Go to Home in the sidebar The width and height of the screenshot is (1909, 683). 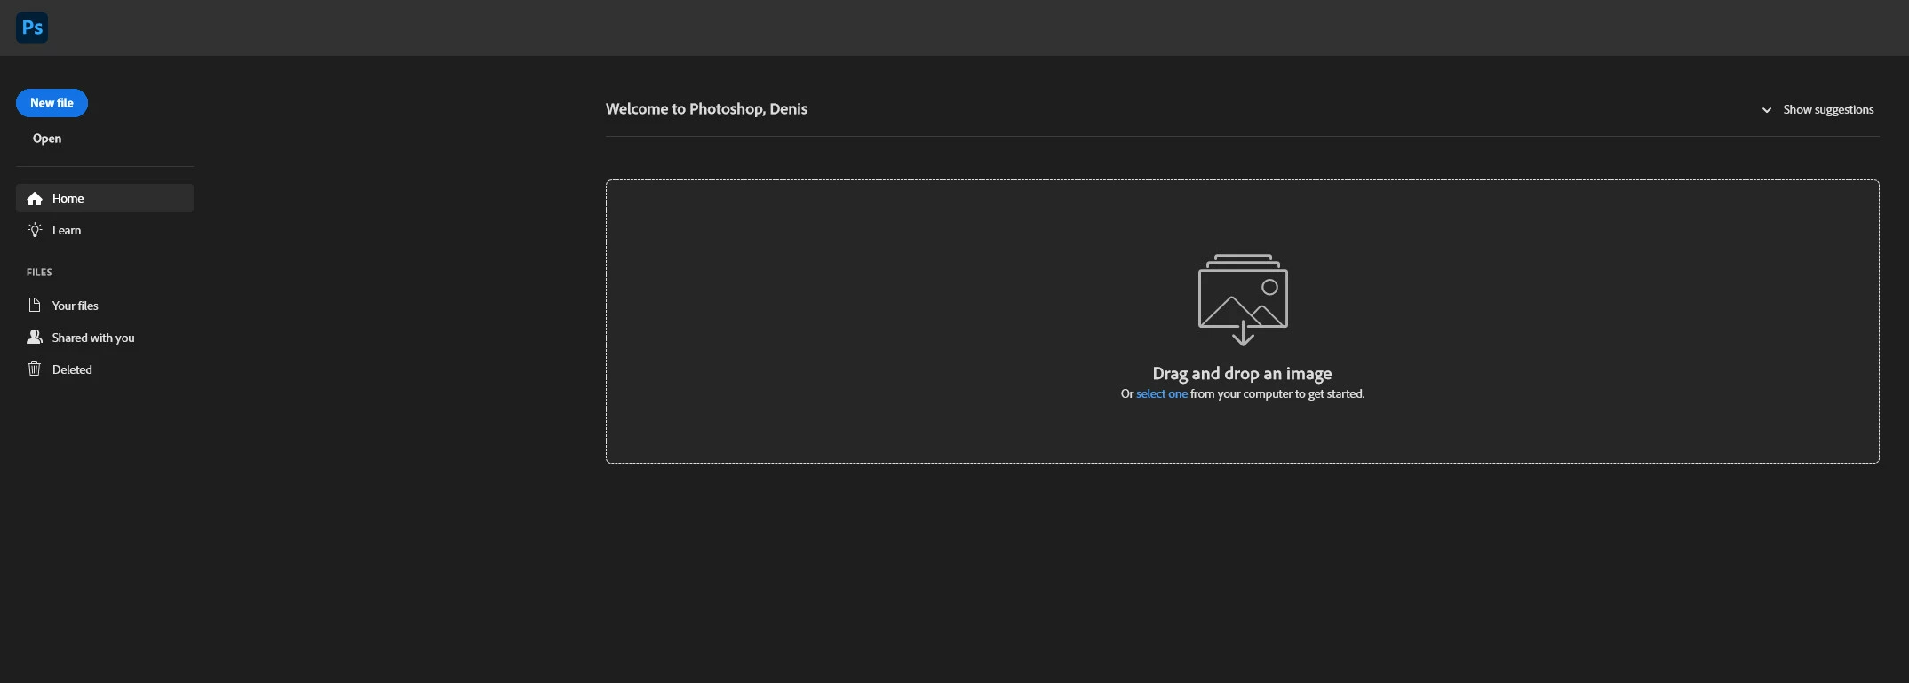105,198
